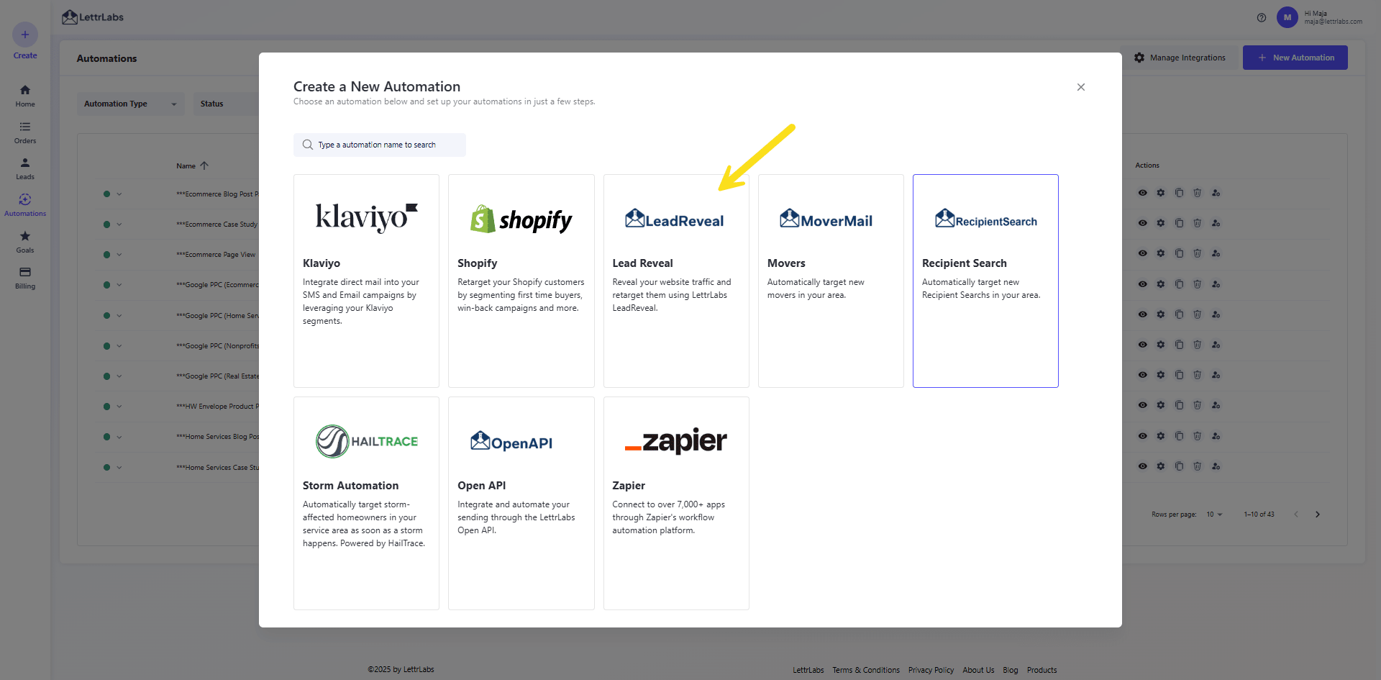Delete the Ecommerce Page View automation
Viewport: 1381px width, 680px height.
(1197, 253)
